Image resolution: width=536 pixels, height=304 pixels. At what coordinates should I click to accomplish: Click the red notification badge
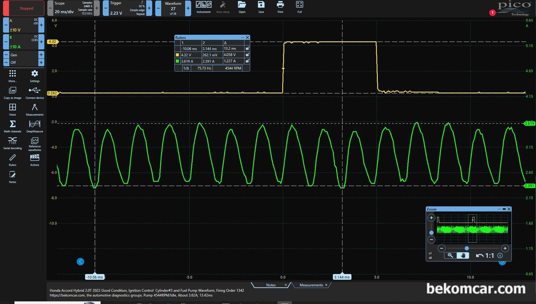[492, 13]
